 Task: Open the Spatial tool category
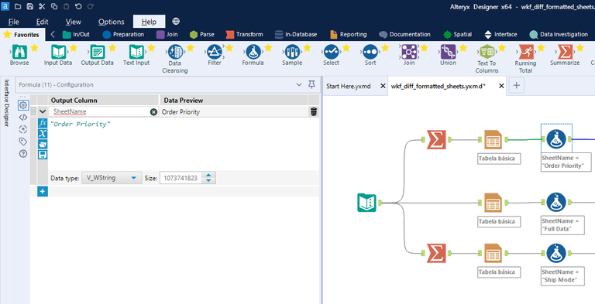[x=458, y=35]
